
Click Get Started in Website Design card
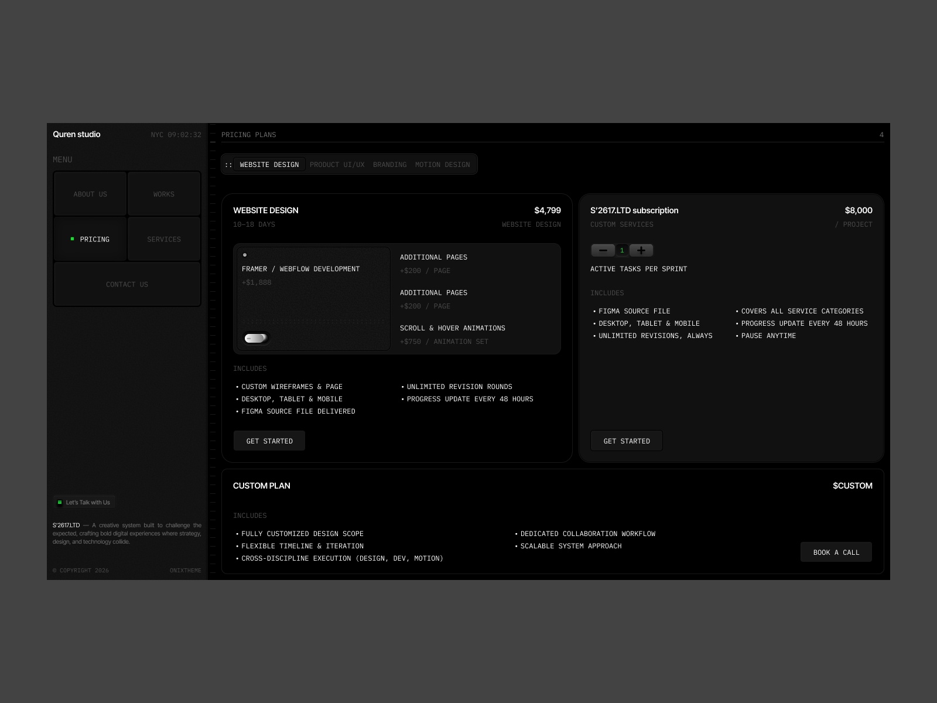tap(269, 441)
